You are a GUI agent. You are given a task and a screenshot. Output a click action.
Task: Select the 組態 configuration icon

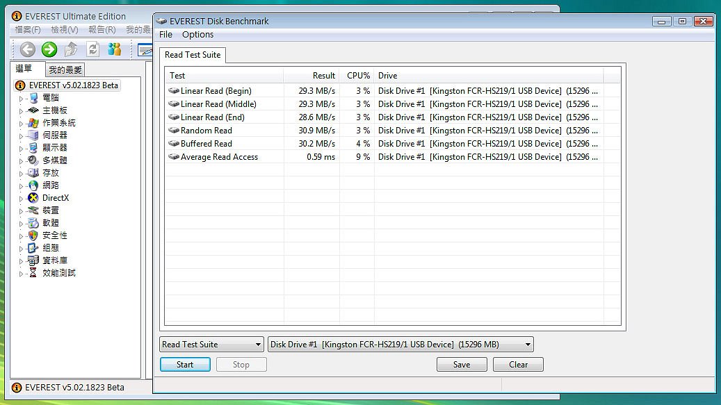tap(33, 248)
